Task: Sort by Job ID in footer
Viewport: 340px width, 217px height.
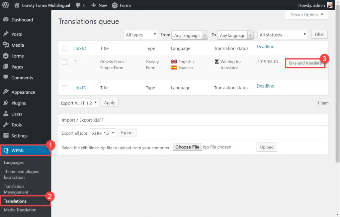Action: (80, 88)
